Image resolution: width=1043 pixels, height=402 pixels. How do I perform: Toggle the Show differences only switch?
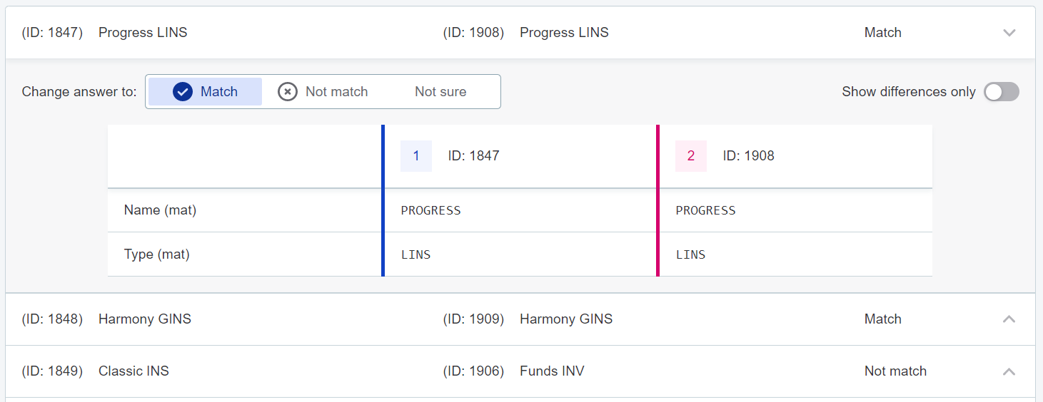point(1001,92)
